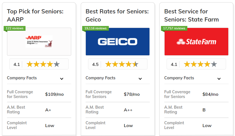The image size is (235, 136).
Task: Click the State Farm logo banner
Action: point(196,42)
